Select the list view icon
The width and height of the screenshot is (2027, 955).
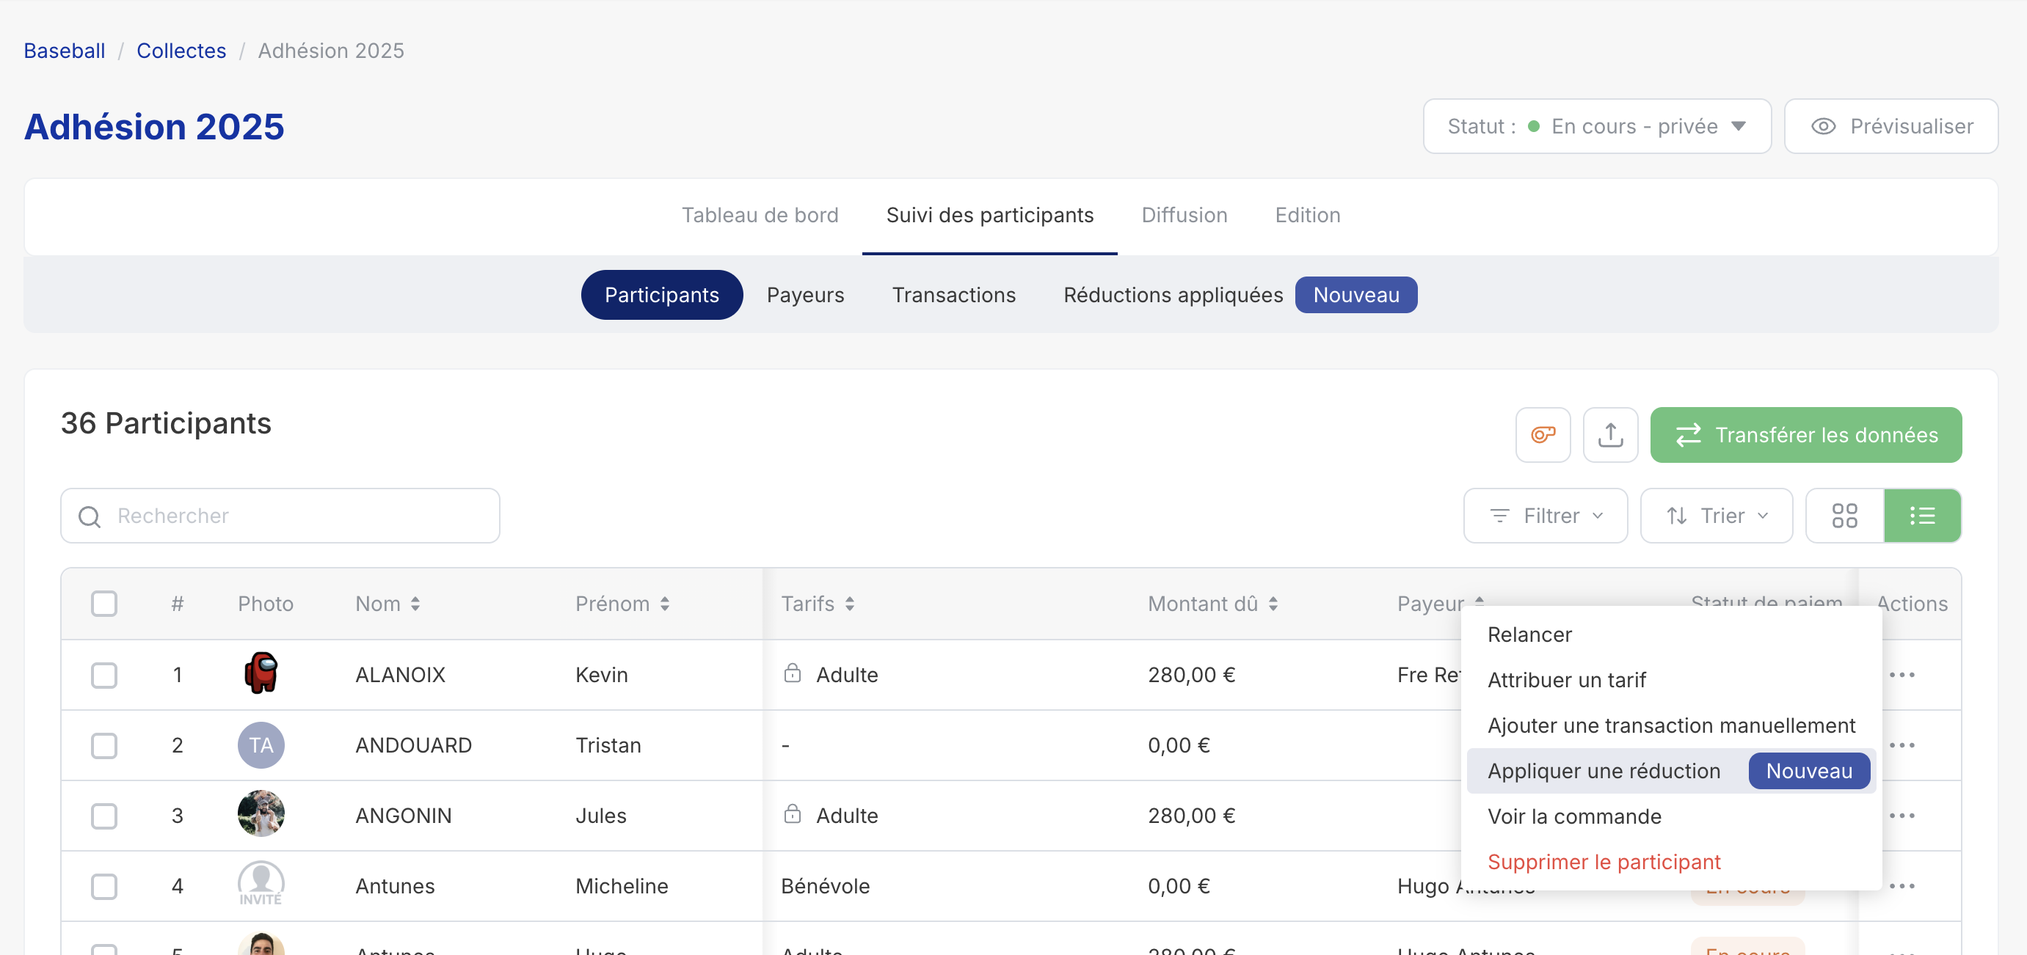click(x=1921, y=515)
